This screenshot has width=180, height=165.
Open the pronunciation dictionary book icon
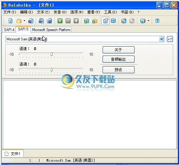tap(113, 21)
